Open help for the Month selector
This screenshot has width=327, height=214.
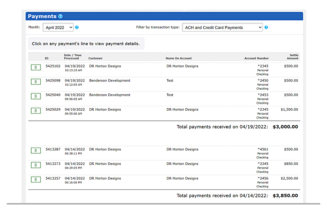point(77,27)
